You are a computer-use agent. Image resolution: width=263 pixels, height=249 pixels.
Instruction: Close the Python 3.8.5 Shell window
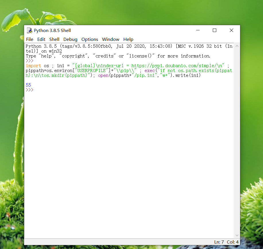[x=231, y=30]
